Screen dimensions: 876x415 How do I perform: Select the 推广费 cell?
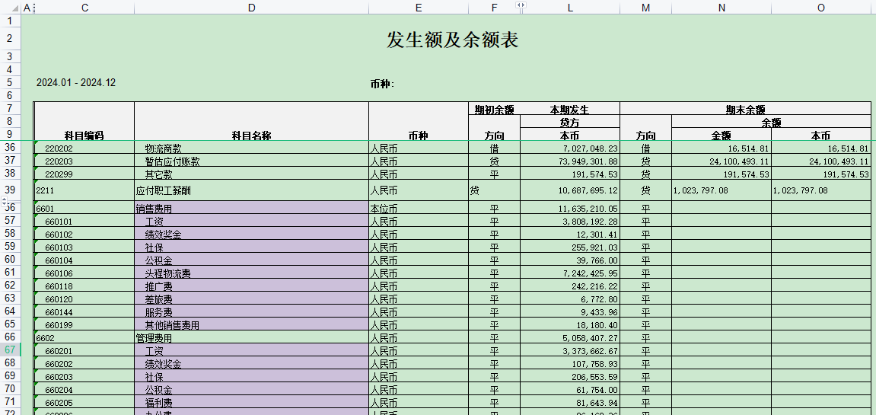coord(251,286)
